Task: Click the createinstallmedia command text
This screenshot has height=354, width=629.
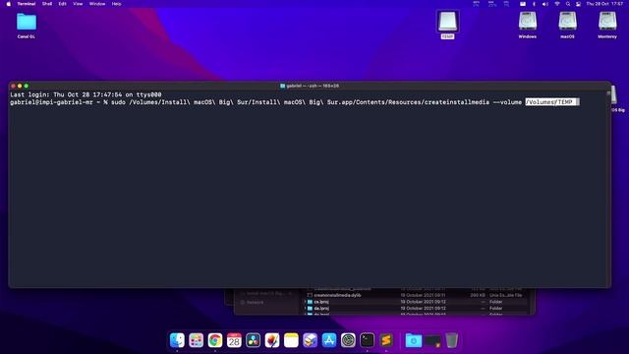Action: pyautogui.click(x=457, y=102)
